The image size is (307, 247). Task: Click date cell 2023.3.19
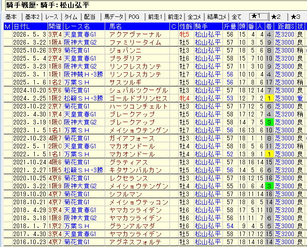click(x=30, y=123)
